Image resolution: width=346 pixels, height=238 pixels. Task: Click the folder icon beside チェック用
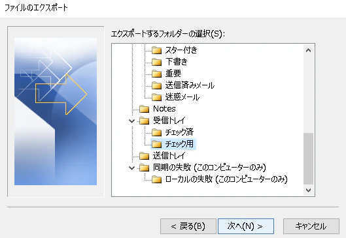[x=157, y=144]
